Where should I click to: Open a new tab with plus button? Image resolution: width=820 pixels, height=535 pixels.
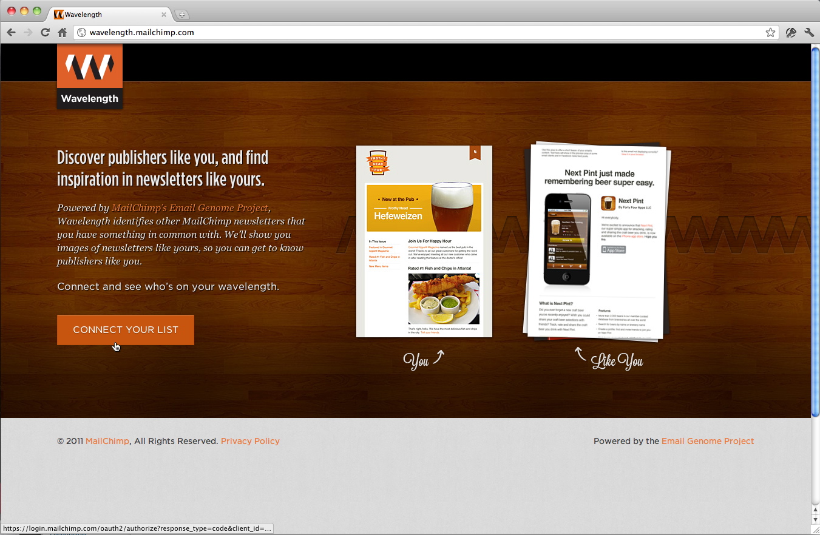181,15
